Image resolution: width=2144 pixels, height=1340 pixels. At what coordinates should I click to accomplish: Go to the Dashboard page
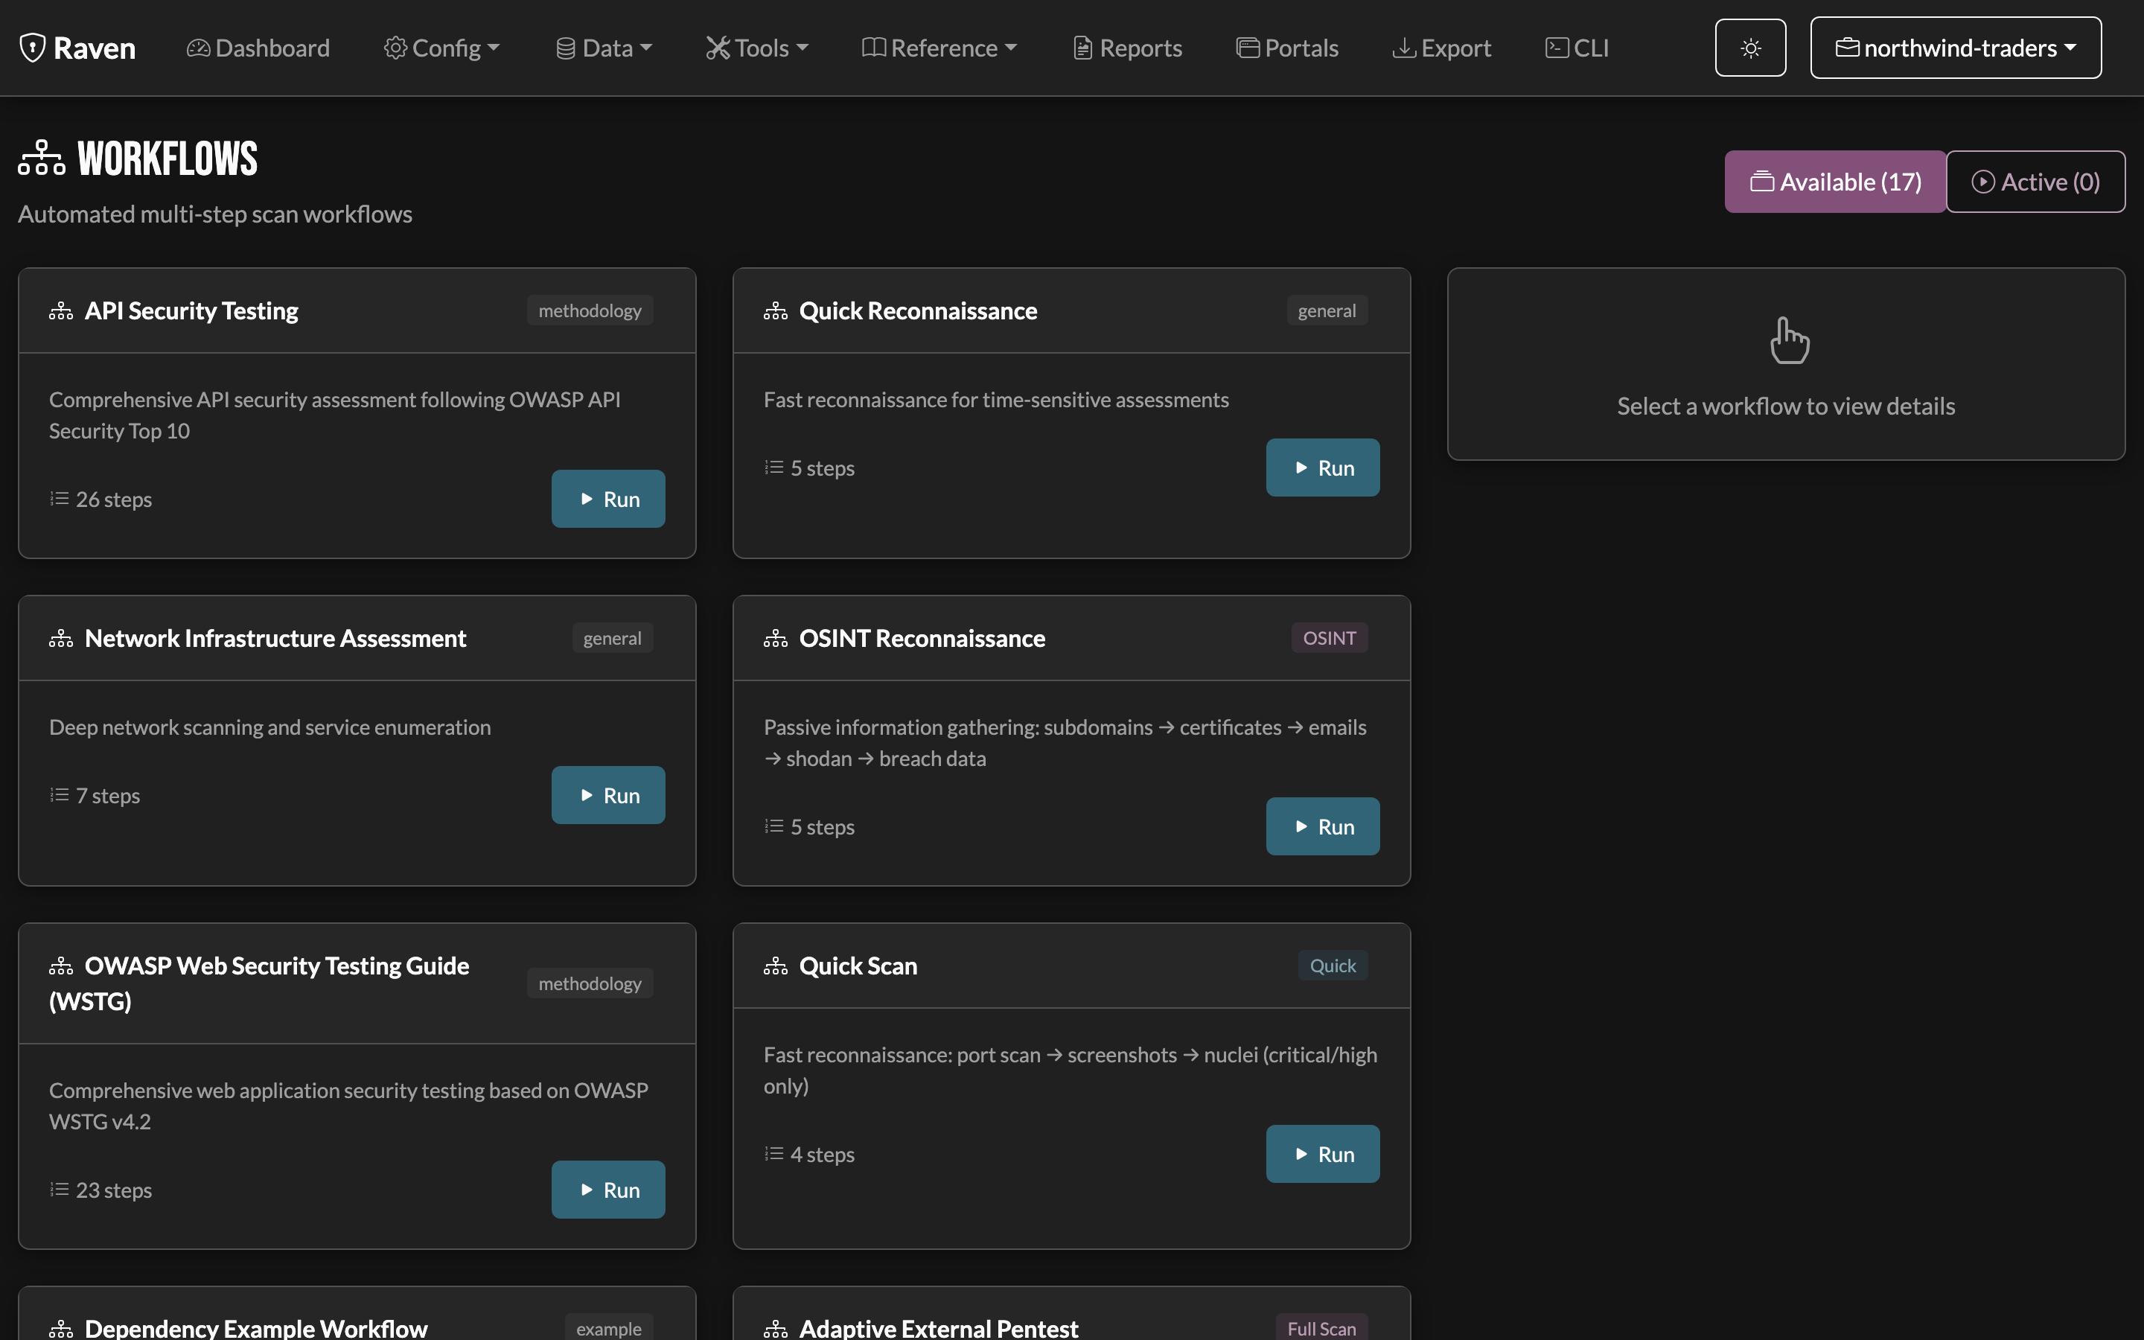pyautogui.click(x=259, y=48)
